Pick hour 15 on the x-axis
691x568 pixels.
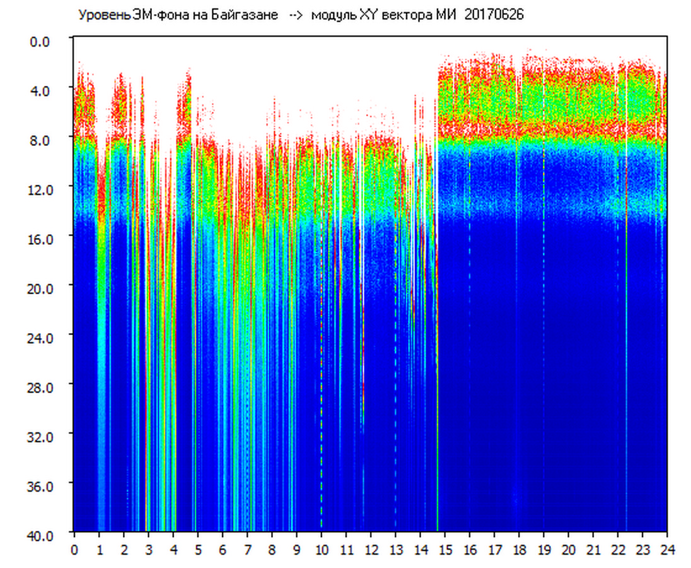point(445,550)
